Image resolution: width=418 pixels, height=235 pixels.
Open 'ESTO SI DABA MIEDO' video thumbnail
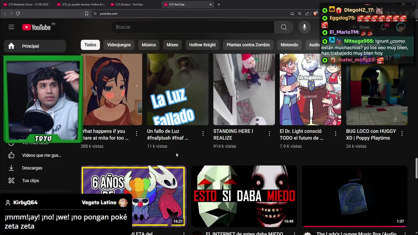(244, 196)
